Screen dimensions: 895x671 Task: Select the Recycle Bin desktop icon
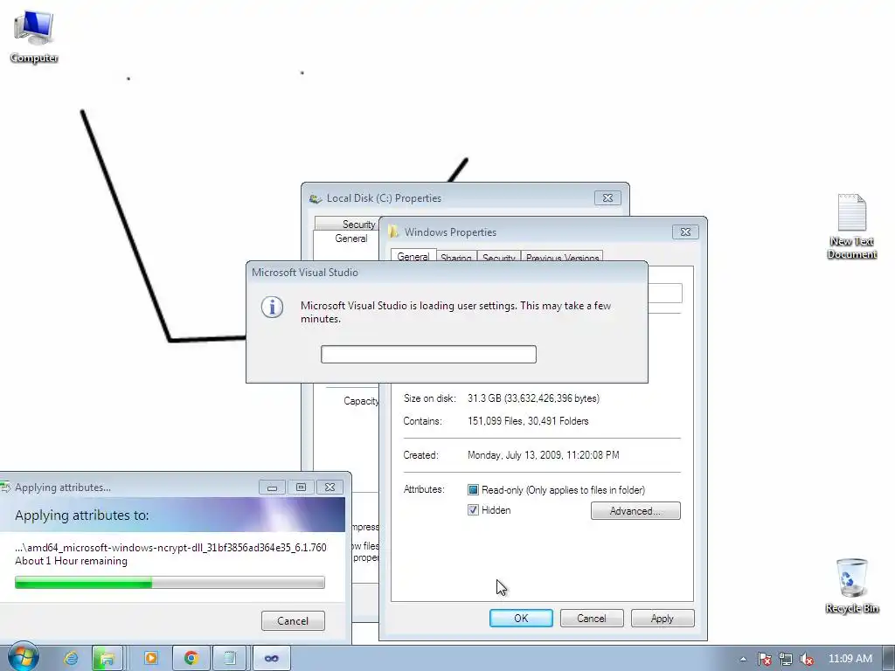pos(851,586)
